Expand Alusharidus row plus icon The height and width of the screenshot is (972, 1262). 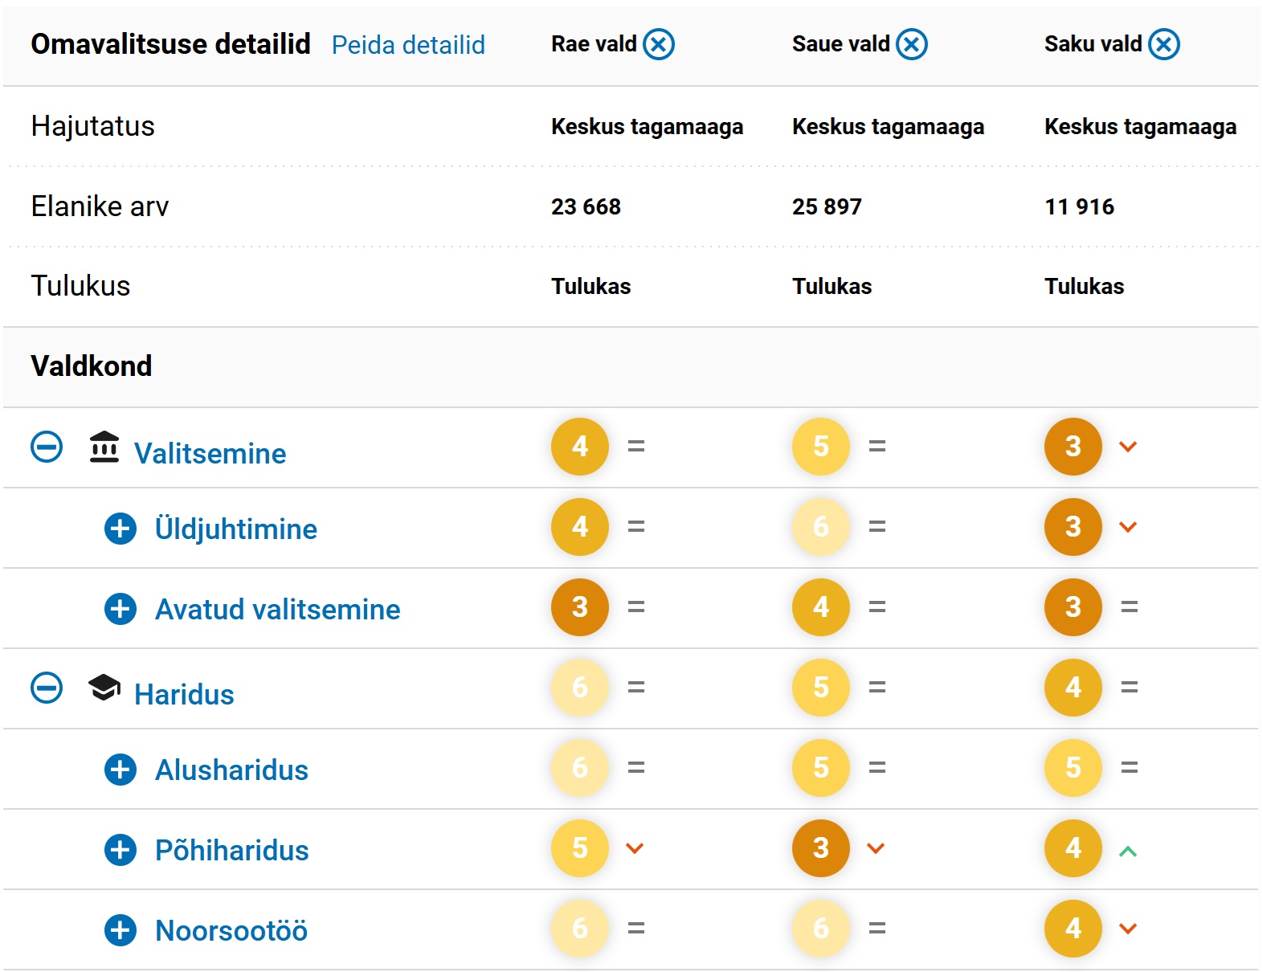pyautogui.click(x=120, y=770)
